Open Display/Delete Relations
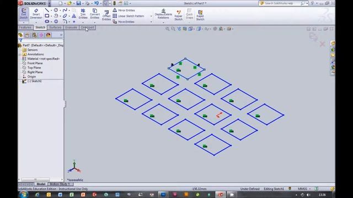Image resolution: width=353 pixels, height=198 pixels. 163,14
